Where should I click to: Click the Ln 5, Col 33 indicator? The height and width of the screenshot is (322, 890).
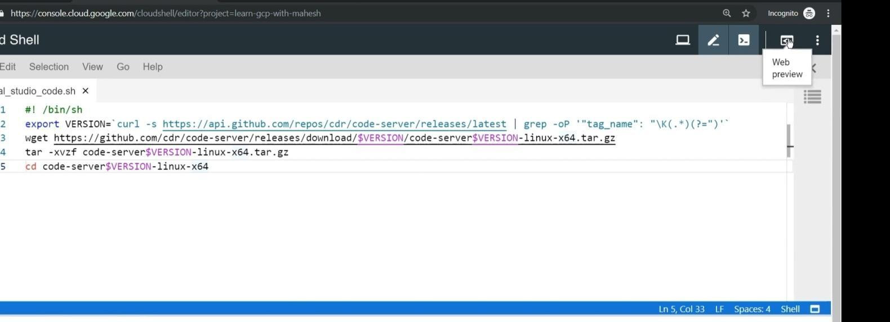(682, 309)
